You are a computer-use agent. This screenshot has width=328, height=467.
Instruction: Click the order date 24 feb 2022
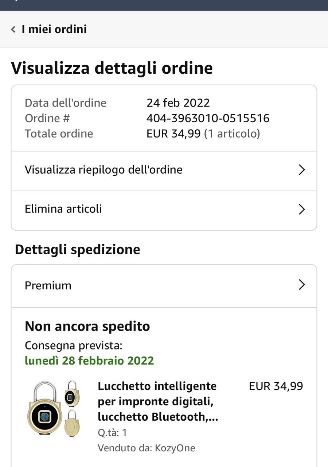click(178, 103)
